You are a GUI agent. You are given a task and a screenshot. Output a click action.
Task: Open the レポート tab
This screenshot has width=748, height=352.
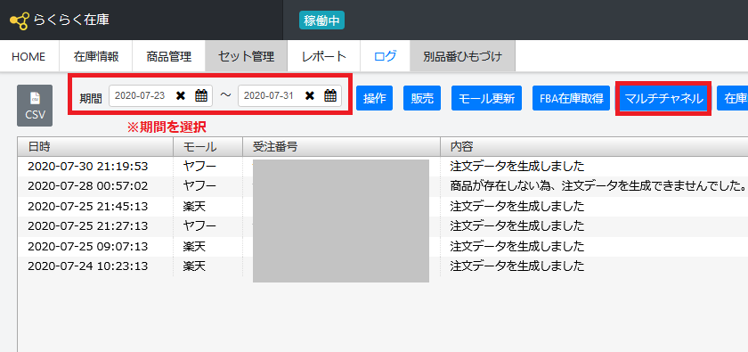coord(324,56)
